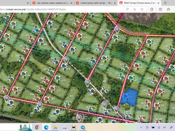
Task: Open a new browser tab with plus button
Action: coord(165,3)
